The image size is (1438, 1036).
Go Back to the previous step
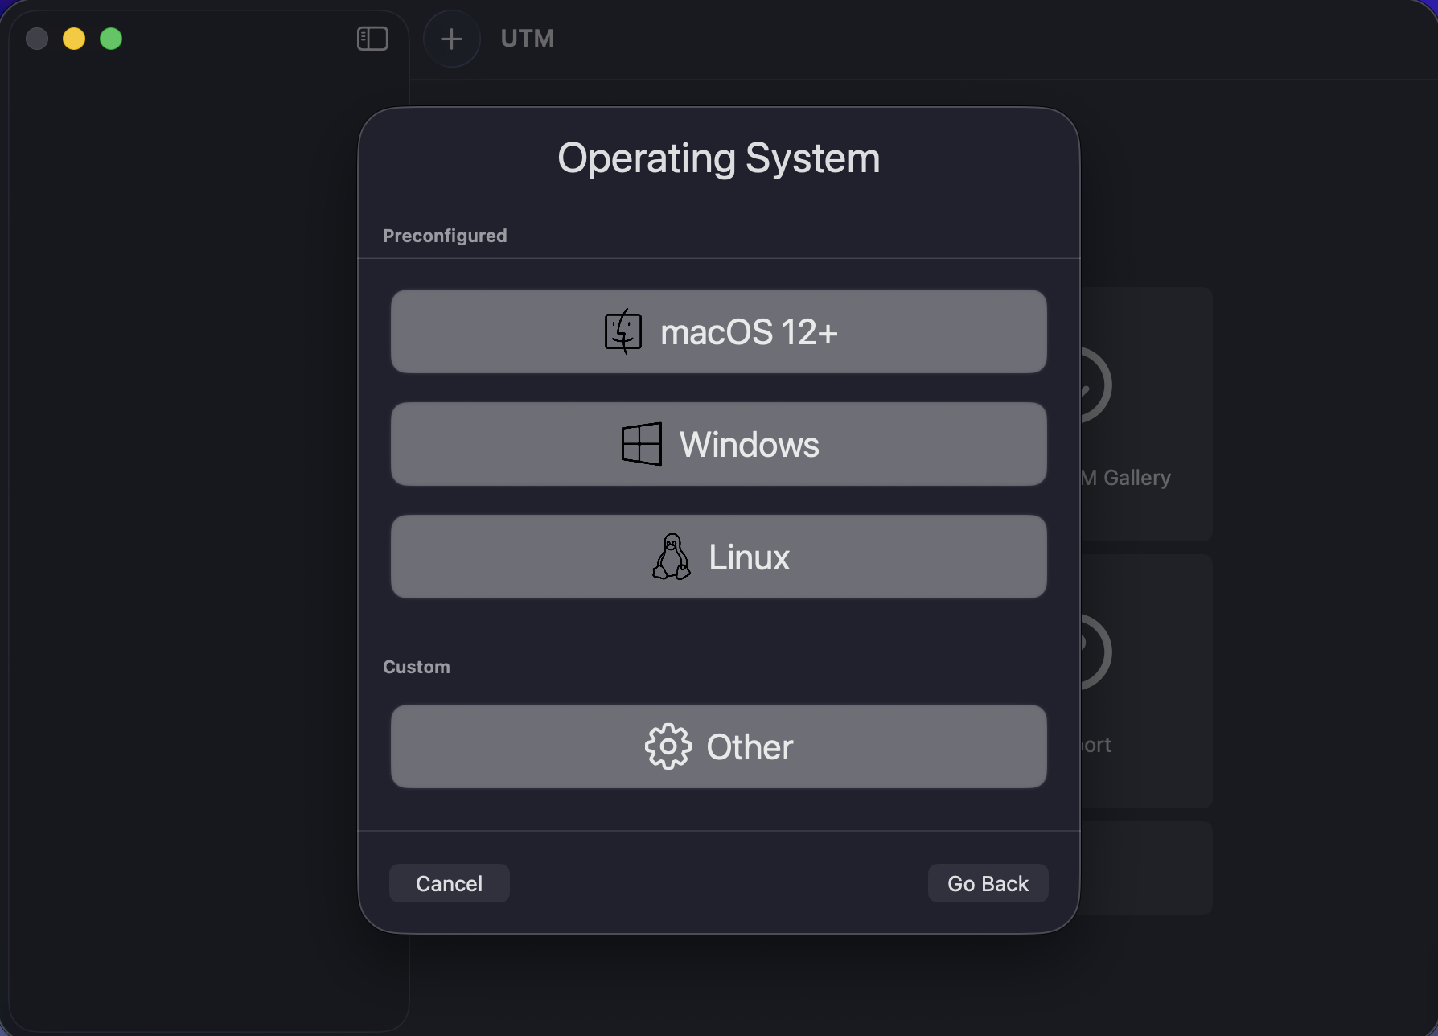[988, 882]
